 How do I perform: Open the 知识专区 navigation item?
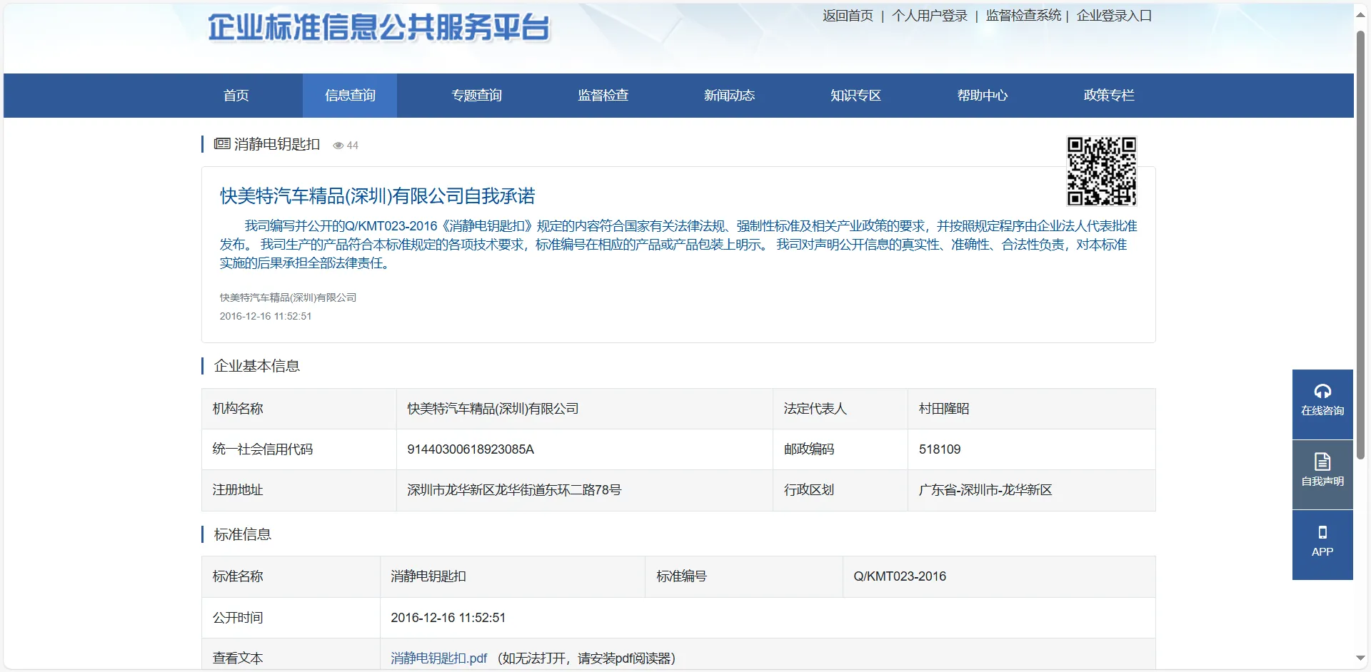click(x=855, y=96)
